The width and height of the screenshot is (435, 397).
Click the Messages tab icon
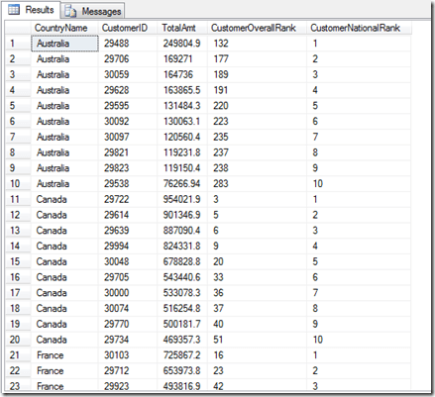70,12
